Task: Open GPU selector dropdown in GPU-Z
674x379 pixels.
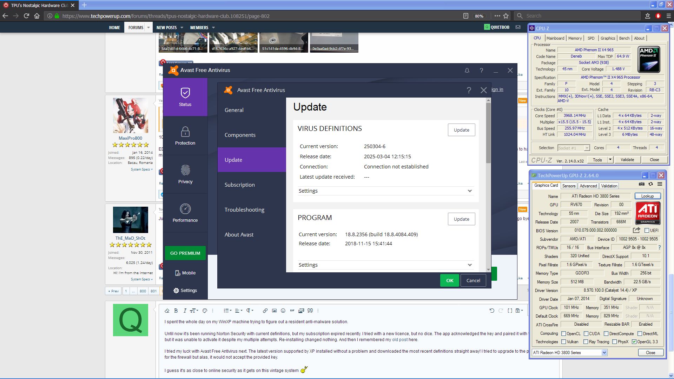Action: 569,353
